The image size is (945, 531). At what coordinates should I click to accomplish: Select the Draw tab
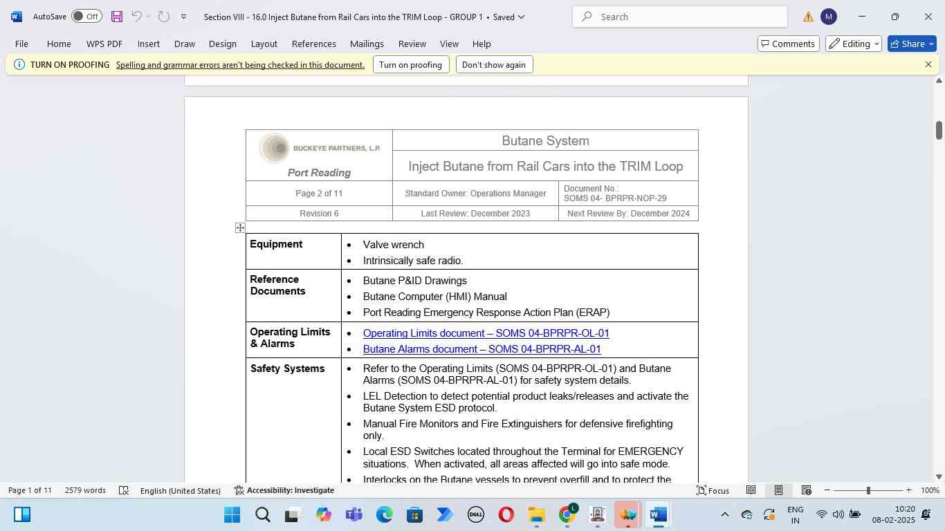click(185, 44)
